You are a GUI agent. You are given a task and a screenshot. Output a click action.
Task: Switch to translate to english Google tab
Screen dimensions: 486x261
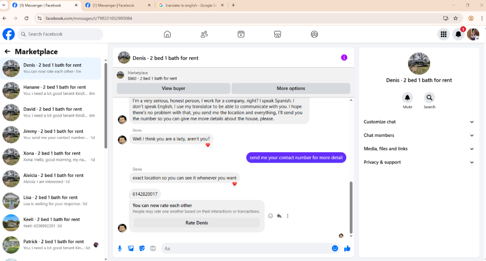191,5
